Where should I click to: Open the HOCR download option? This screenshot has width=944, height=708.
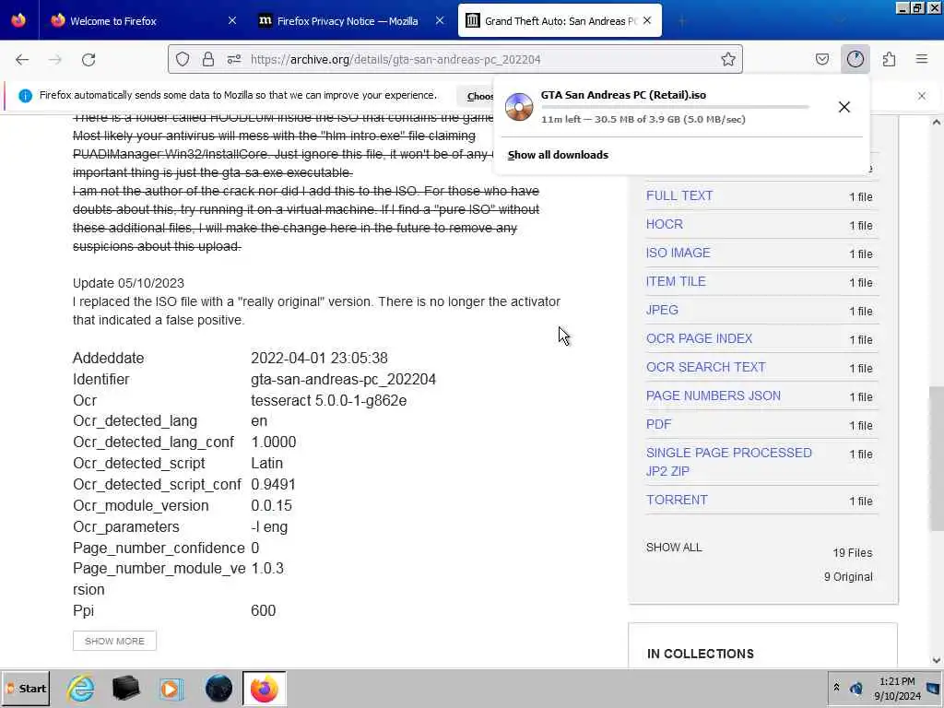(664, 224)
